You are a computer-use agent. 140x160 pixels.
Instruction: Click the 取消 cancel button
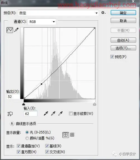click(123, 21)
